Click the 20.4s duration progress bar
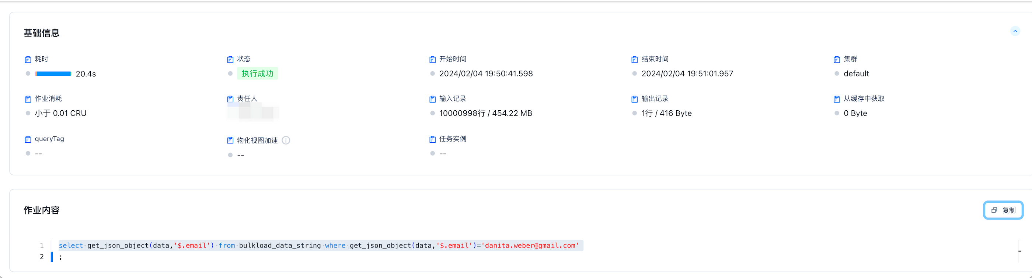This screenshot has width=1032, height=278. coord(53,74)
